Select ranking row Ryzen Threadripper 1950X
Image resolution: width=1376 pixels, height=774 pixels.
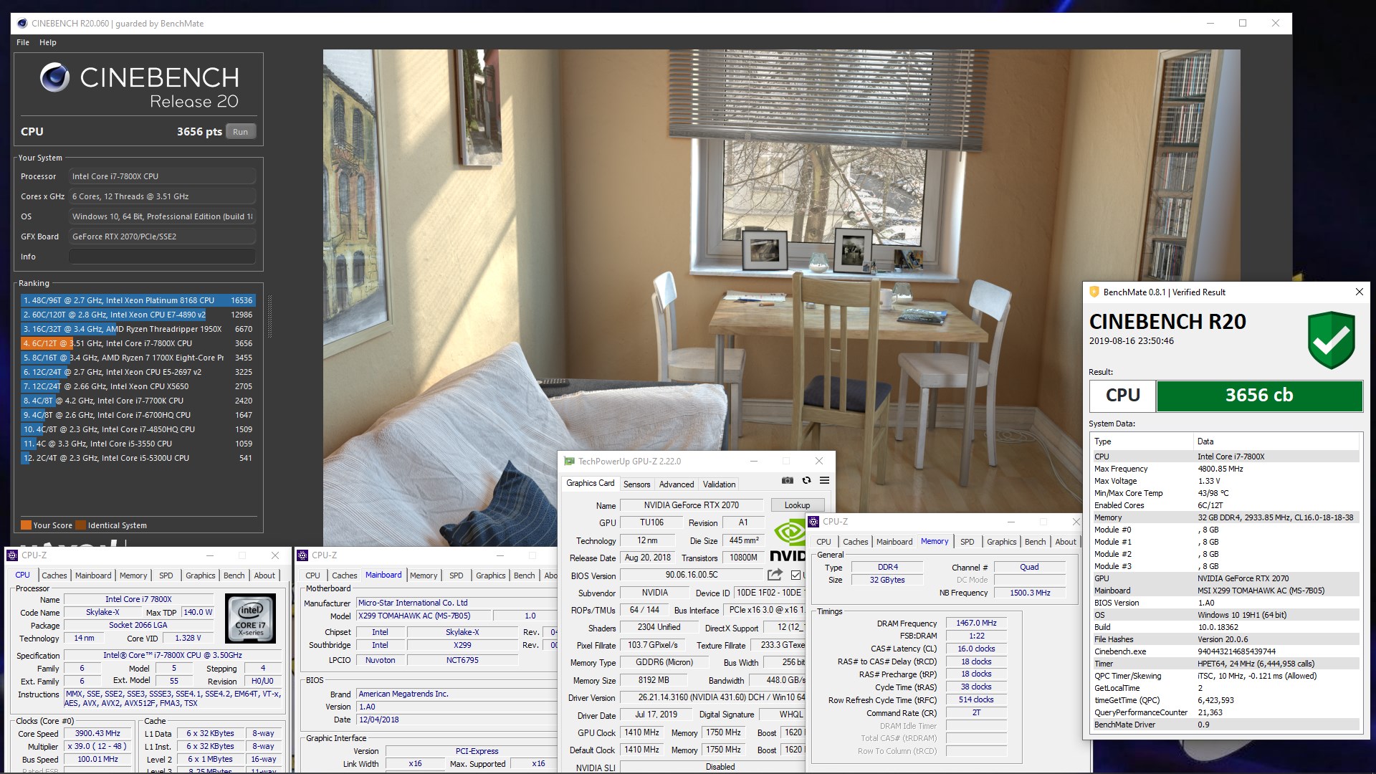pyautogui.click(x=137, y=329)
